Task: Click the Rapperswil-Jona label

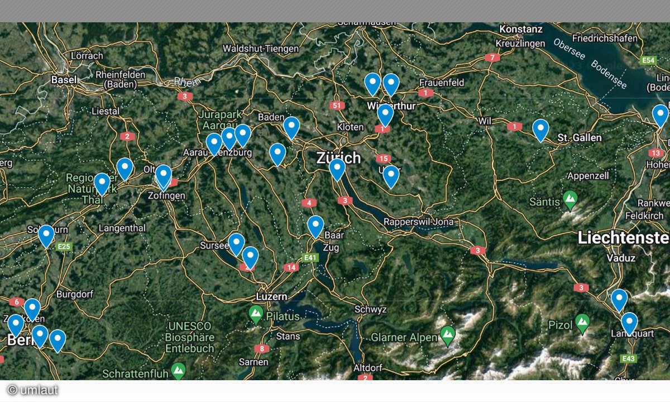Action: 419,222
